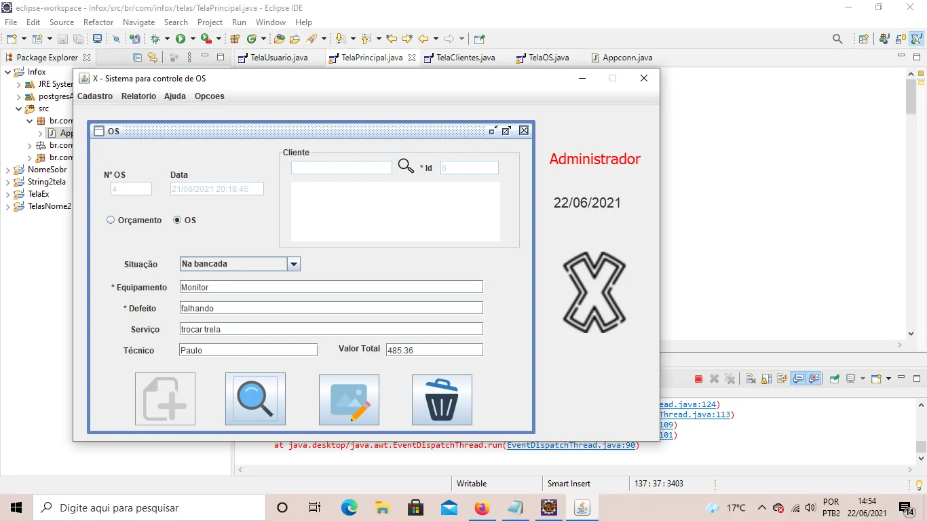
Task: Click the EventDispatchThread.java:90 stack trace link
Action: pos(571,446)
